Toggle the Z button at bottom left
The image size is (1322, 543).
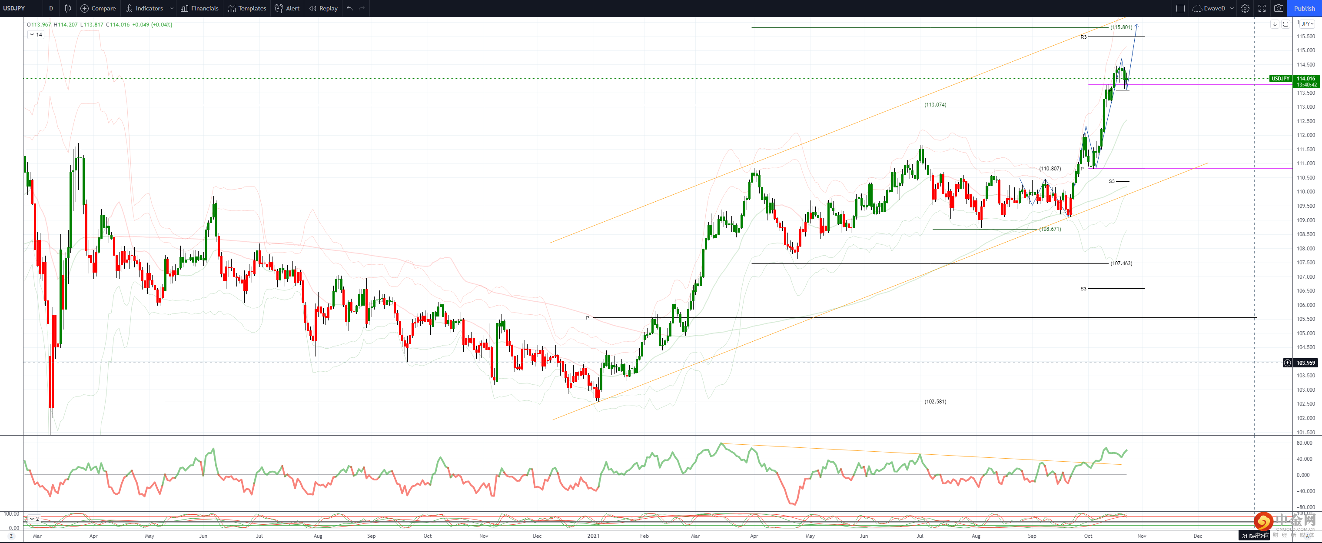pos(11,536)
